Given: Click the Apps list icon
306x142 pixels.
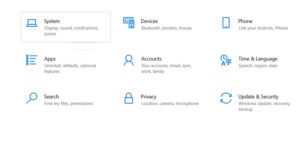Looking at the screenshot, I should (x=32, y=60).
